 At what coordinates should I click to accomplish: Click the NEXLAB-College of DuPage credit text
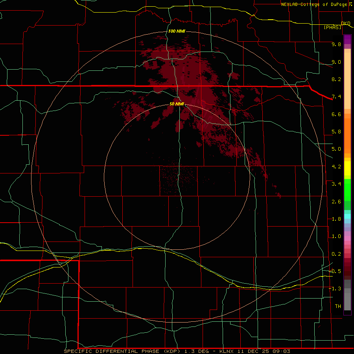314,4
